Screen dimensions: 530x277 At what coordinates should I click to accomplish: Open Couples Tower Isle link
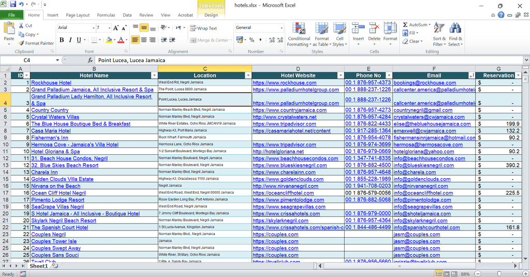tap(54, 241)
